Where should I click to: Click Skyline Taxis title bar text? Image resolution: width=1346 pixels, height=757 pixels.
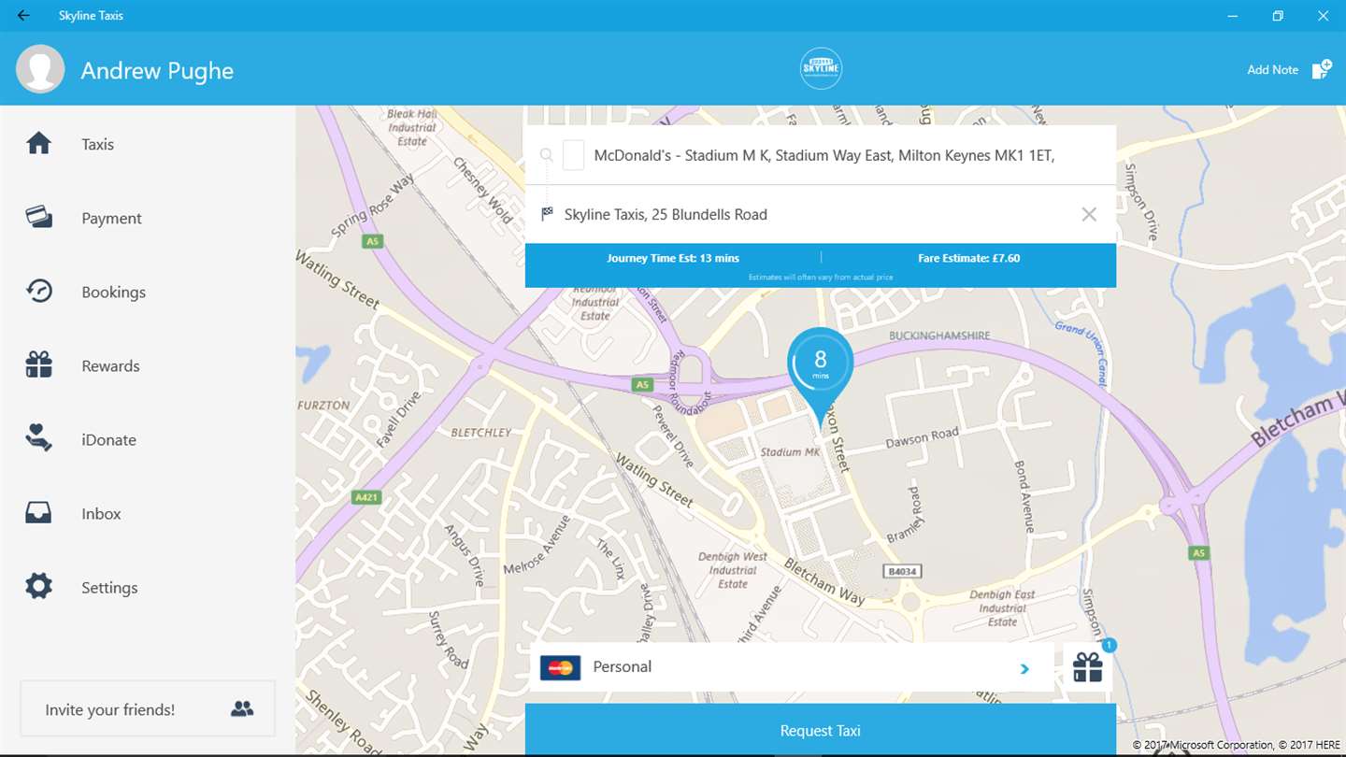pyautogui.click(x=91, y=16)
